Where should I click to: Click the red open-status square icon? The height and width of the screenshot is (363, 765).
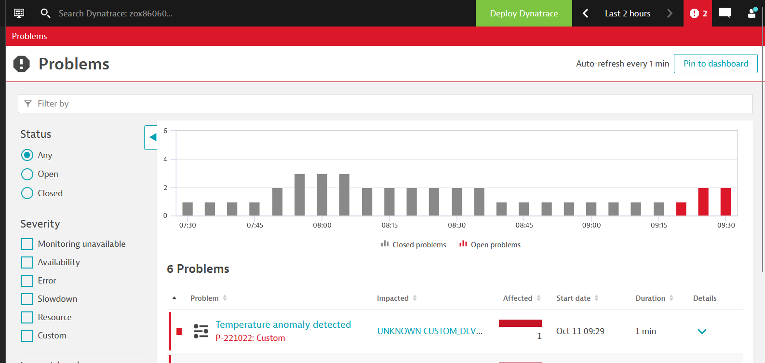pyautogui.click(x=179, y=331)
